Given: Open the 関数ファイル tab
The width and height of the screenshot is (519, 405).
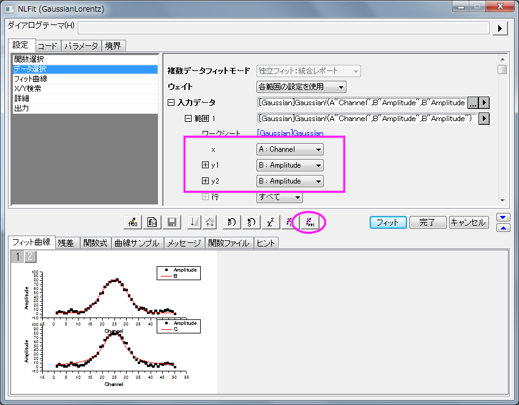Looking at the screenshot, I should pos(229,243).
